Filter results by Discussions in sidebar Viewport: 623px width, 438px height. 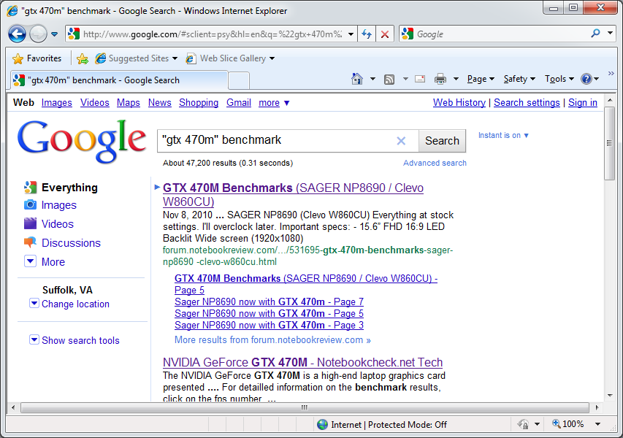pyautogui.click(x=71, y=243)
